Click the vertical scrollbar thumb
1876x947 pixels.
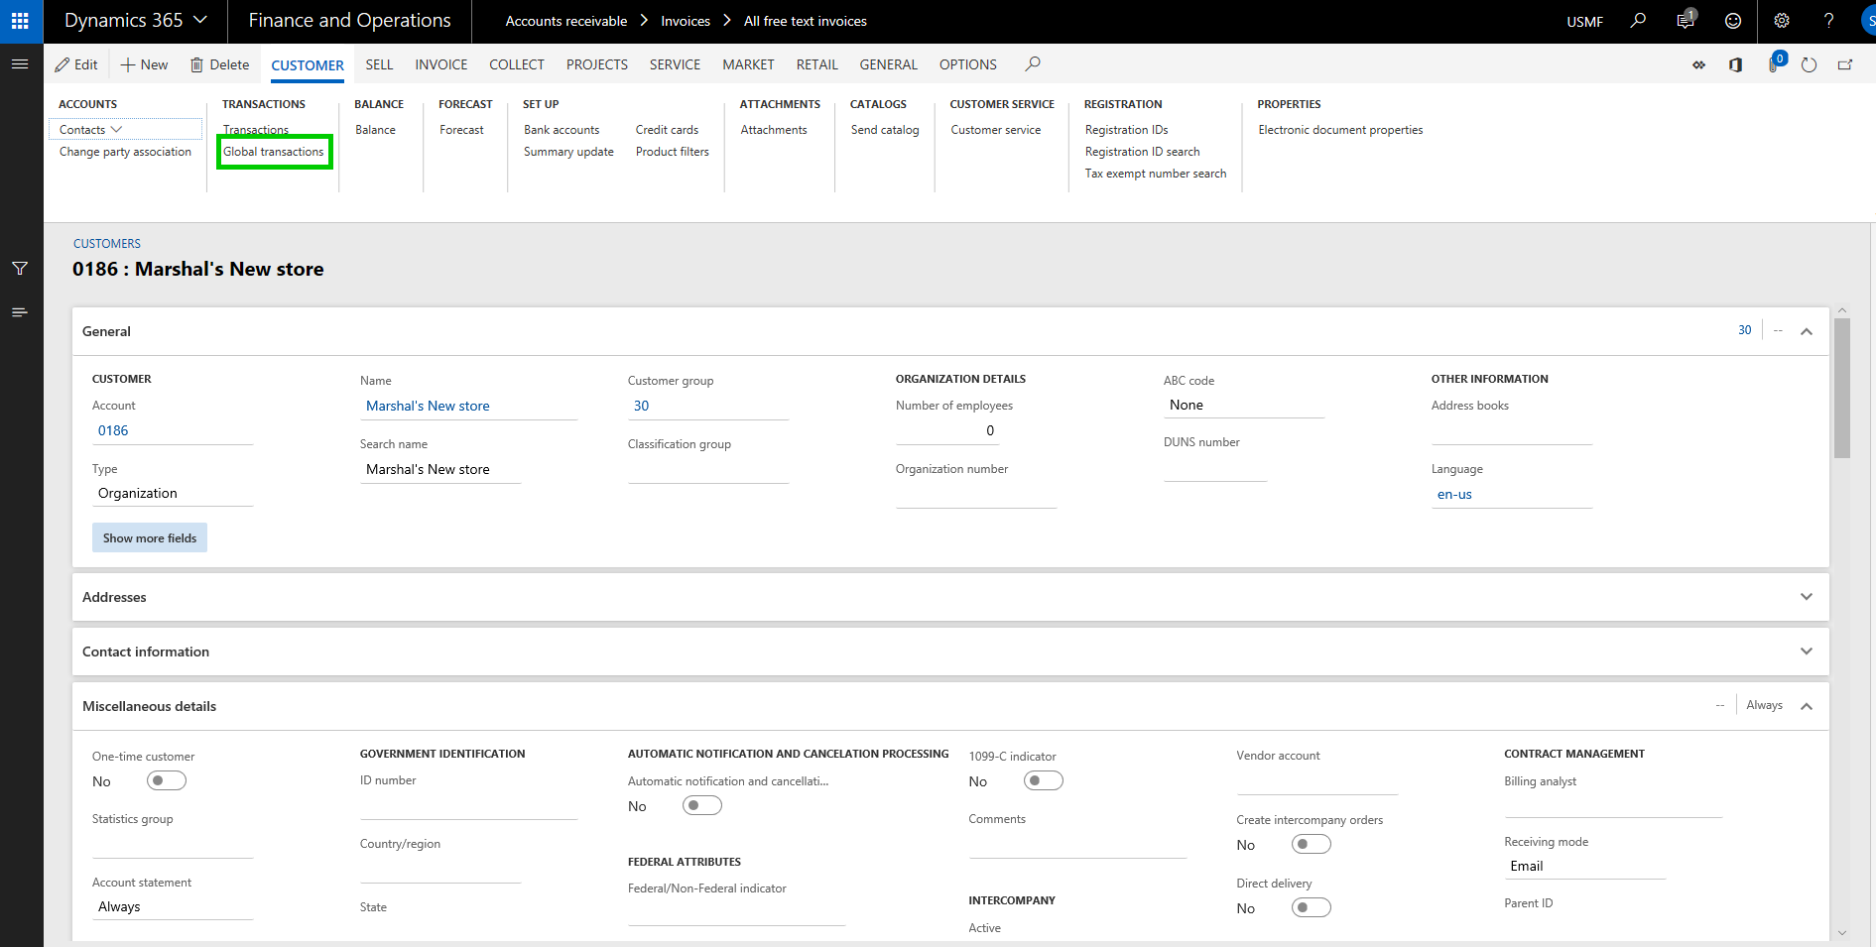[1842, 387]
